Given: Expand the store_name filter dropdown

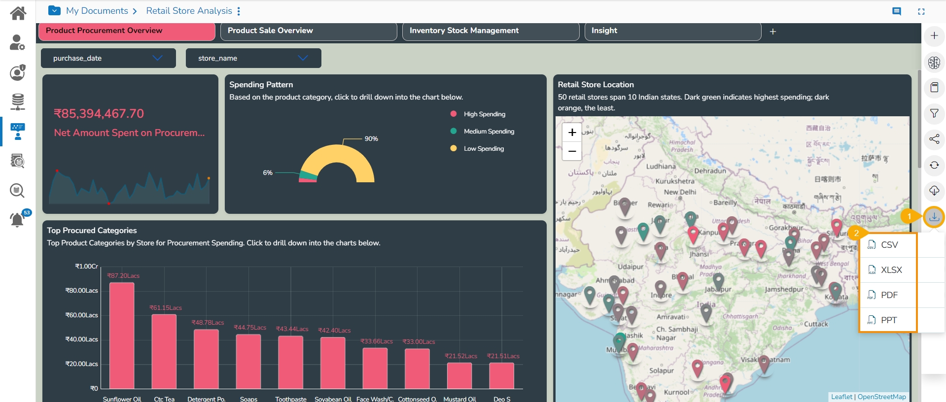Looking at the screenshot, I should tap(253, 58).
